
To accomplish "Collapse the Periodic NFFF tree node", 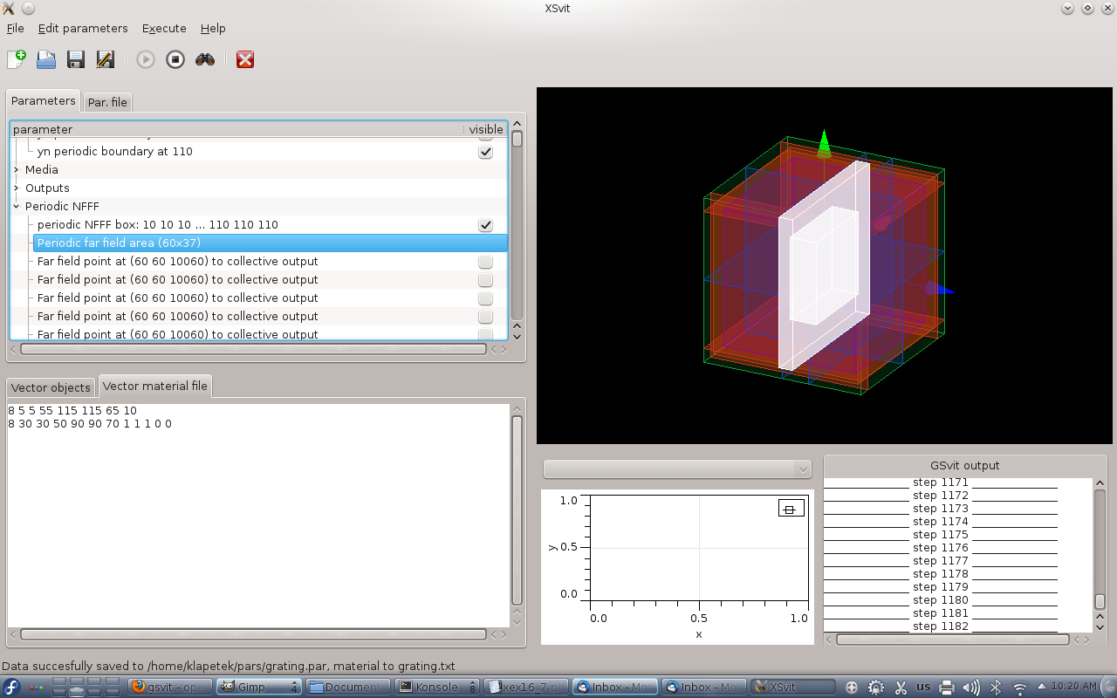I will tap(17, 207).
